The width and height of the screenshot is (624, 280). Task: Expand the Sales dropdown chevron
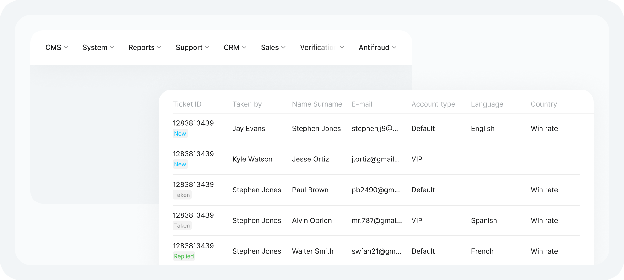coord(283,47)
